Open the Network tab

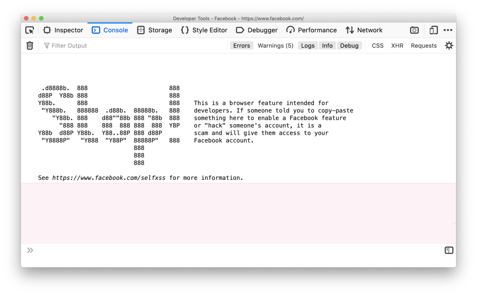[364, 30]
